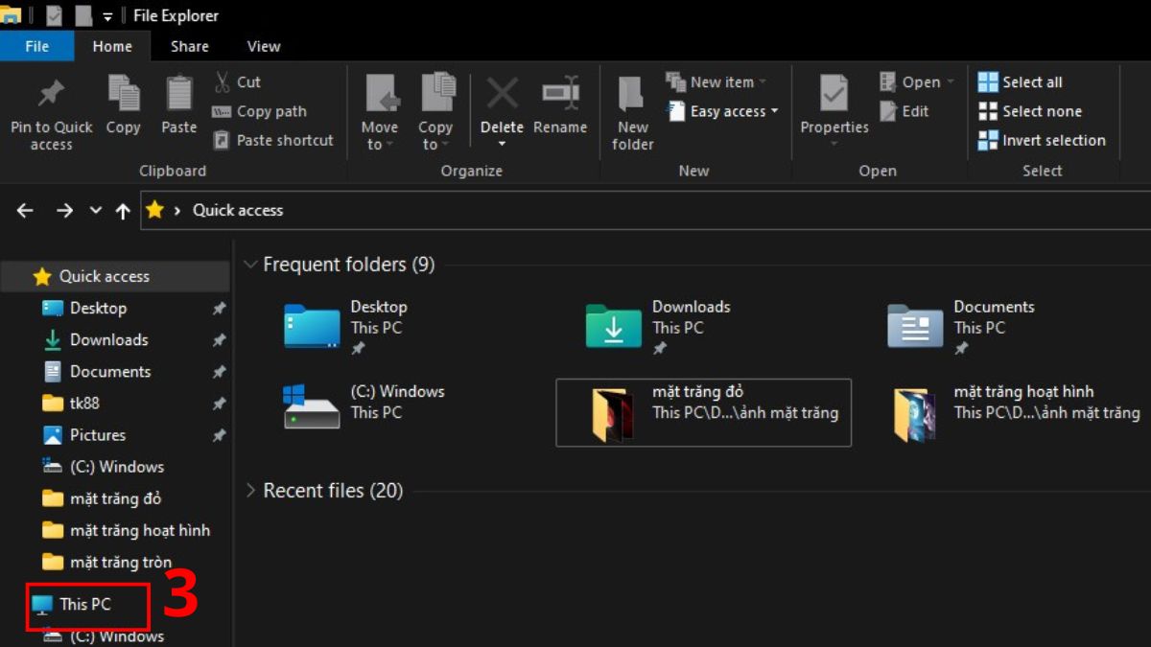The image size is (1151, 647).
Task: Open the Downloads folder thumbnail
Action: (612, 326)
